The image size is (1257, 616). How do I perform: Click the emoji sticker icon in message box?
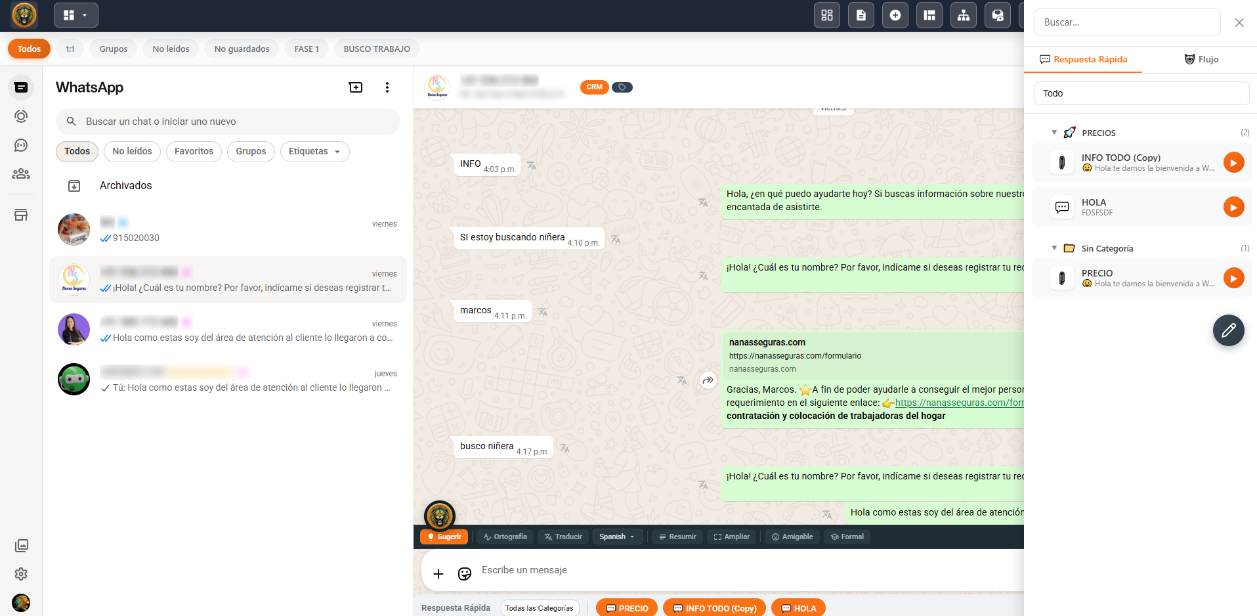click(465, 574)
